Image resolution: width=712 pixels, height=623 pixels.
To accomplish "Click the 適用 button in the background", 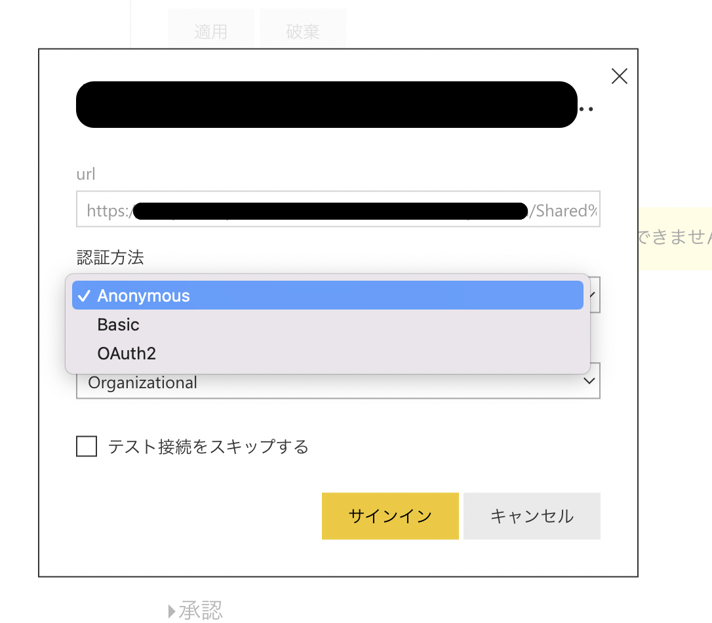I will pyautogui.click(x=210, y=31).
